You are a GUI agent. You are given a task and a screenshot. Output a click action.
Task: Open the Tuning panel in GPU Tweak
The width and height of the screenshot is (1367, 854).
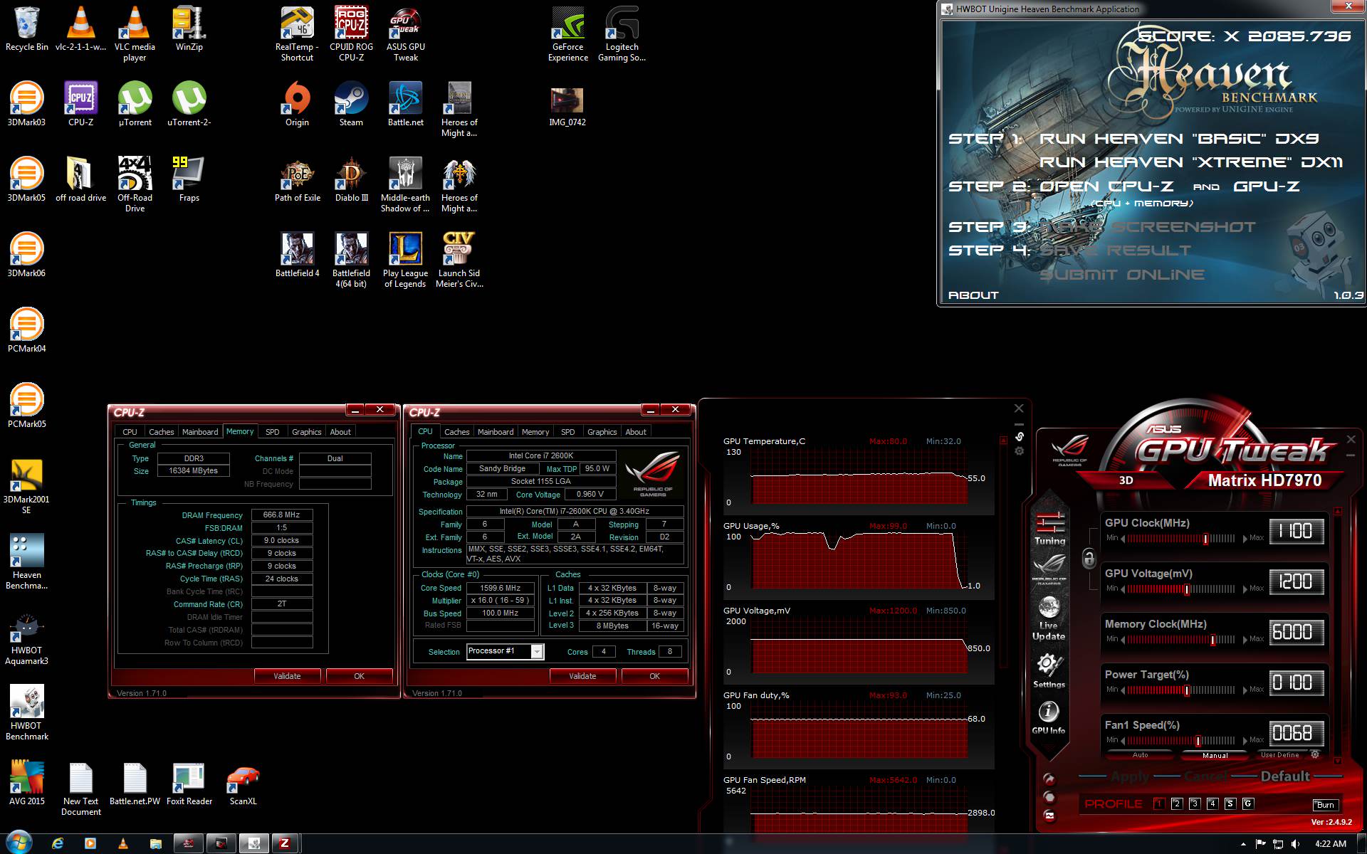(1049, 528)
